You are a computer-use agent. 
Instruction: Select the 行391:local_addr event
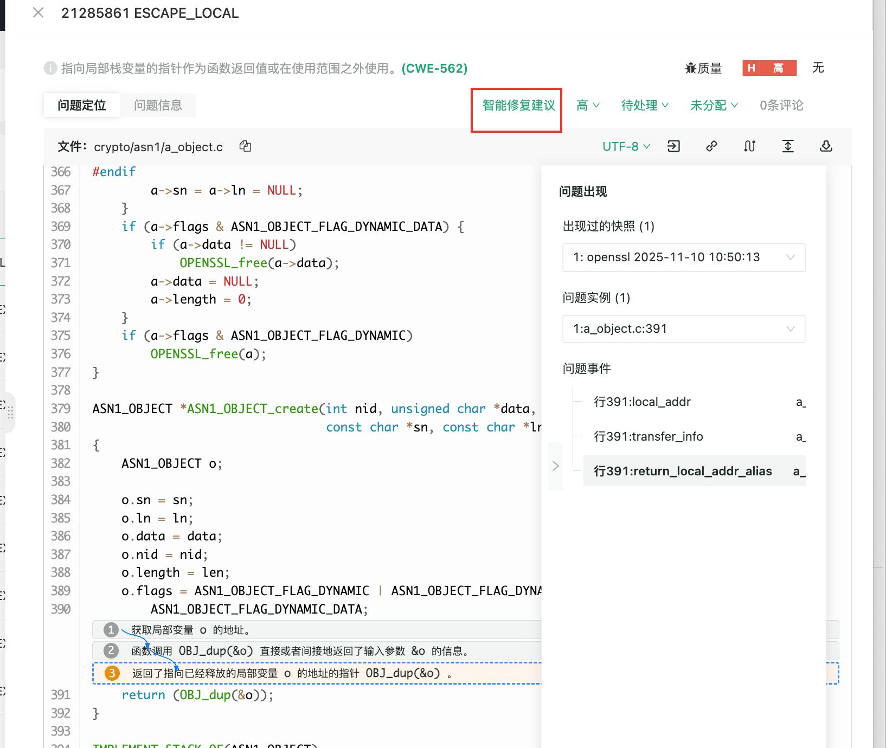pyautogui.click(x=642, y=402)
